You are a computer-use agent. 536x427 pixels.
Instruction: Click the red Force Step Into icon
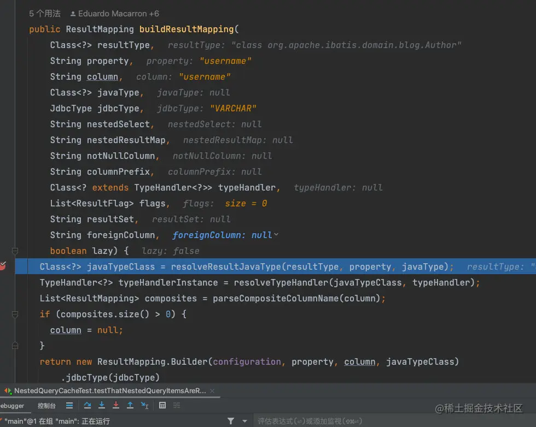(x=116, y=405)
